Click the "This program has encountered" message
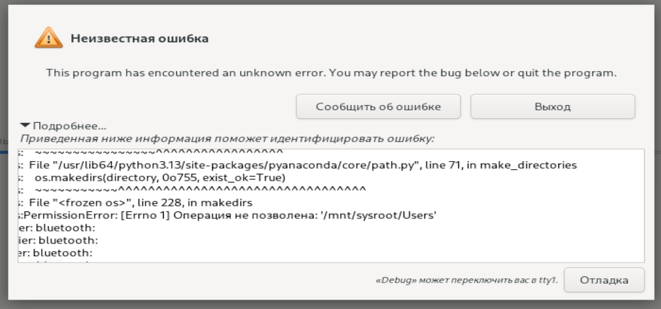661x309 pixels. pyautogui.click(x=331, y=73)
